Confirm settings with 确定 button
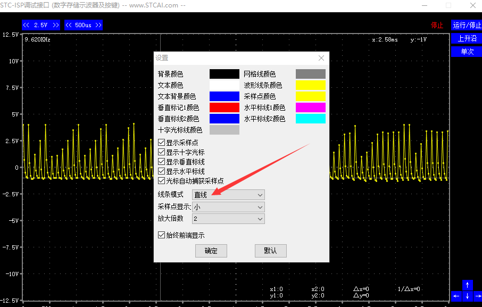Screen dimensions: 482x307 pos(211,251)
